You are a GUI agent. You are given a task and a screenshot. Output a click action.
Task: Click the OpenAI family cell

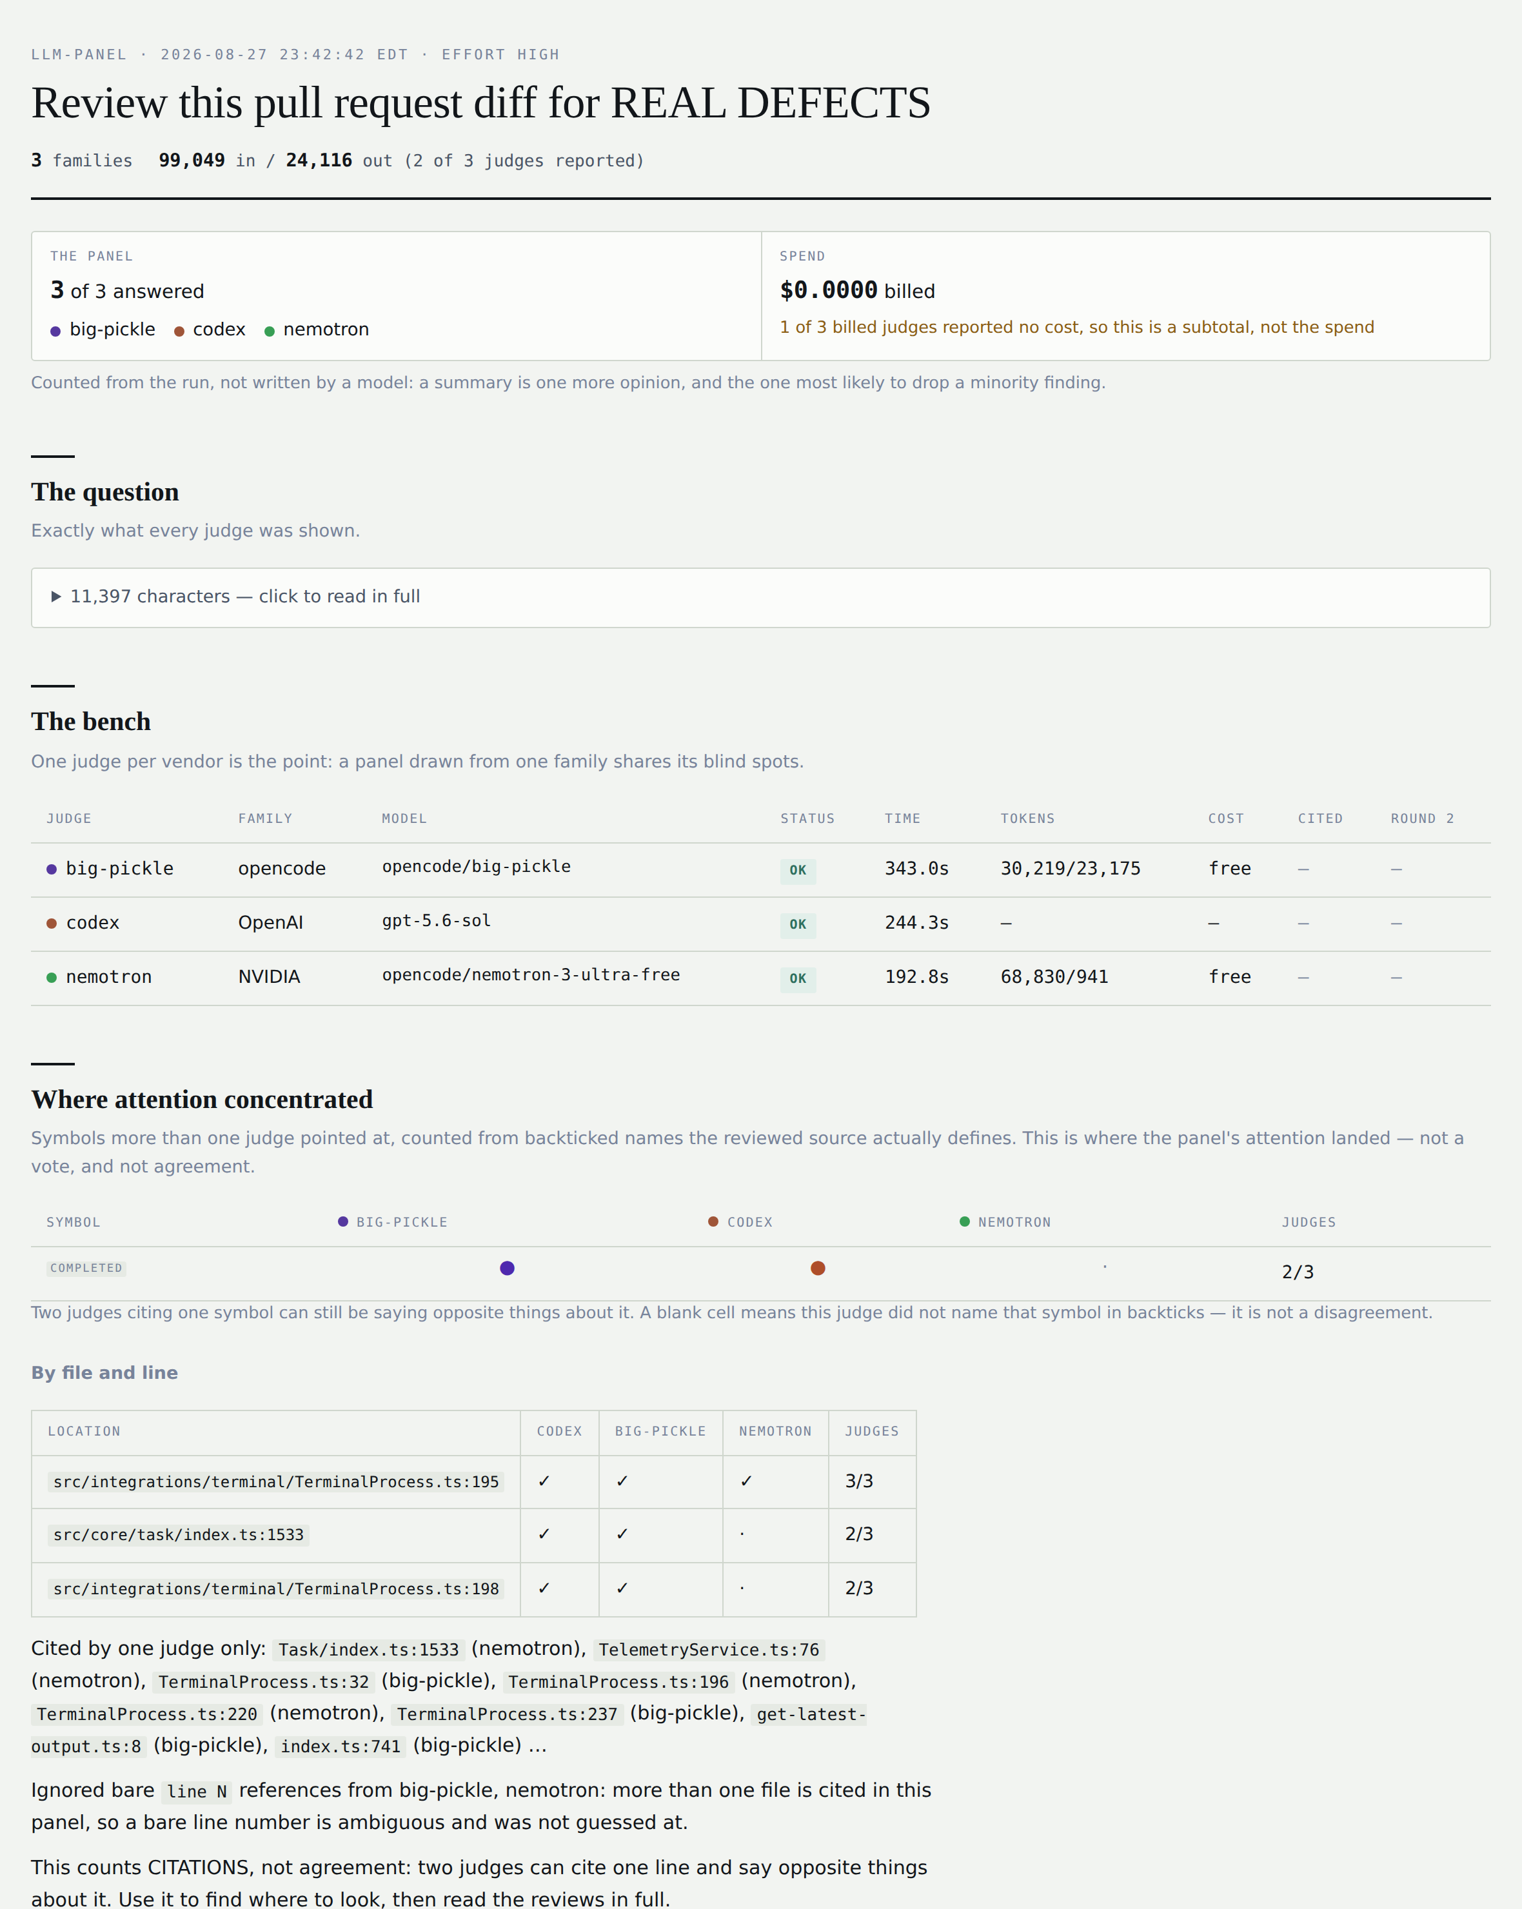click(x=270, y=924)
